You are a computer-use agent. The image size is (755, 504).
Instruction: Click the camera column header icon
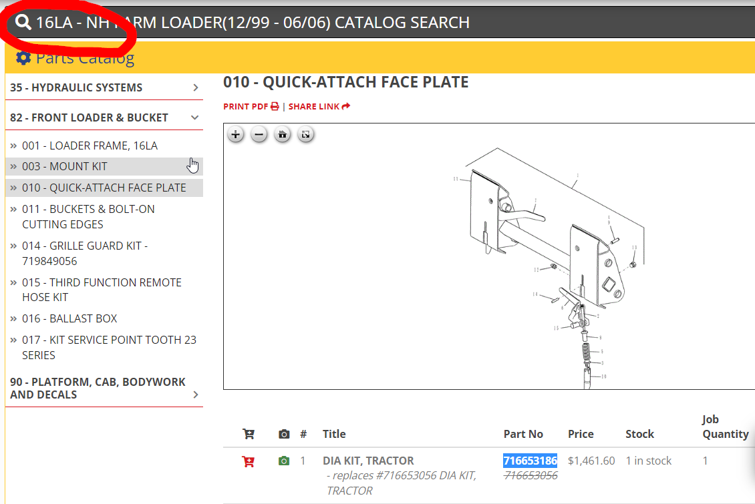click(x=284, y=435)
